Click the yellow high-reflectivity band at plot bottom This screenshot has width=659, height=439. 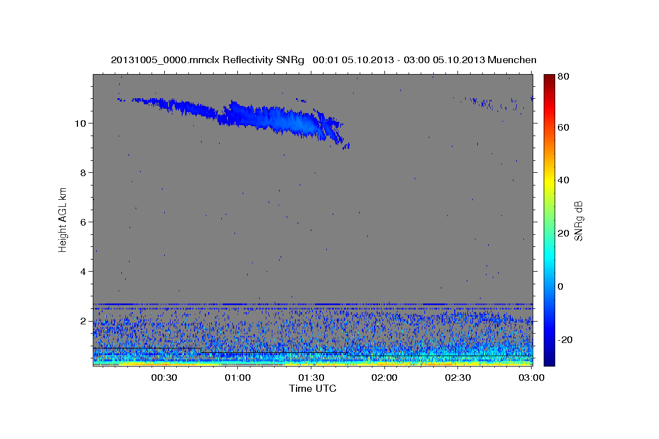click(313, 363)
